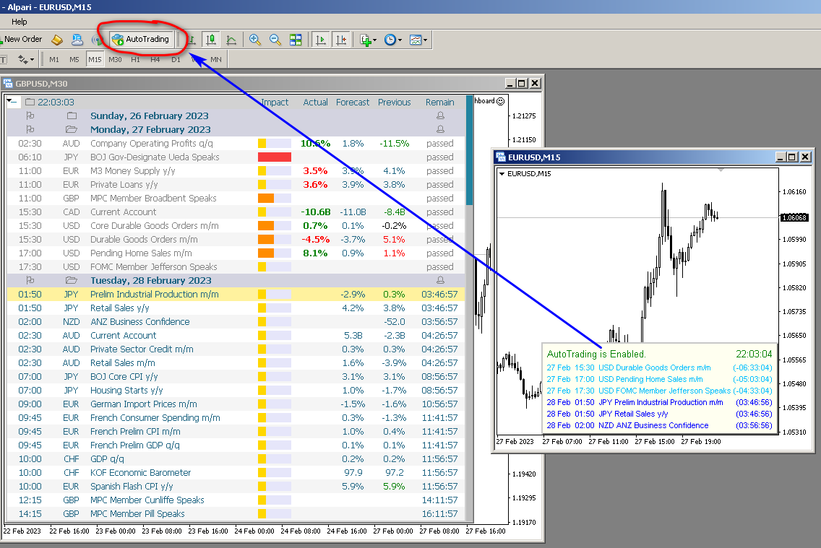Switch chart to bar chart mode
This screenshot has width=821, height=548.
click(192, 40)
